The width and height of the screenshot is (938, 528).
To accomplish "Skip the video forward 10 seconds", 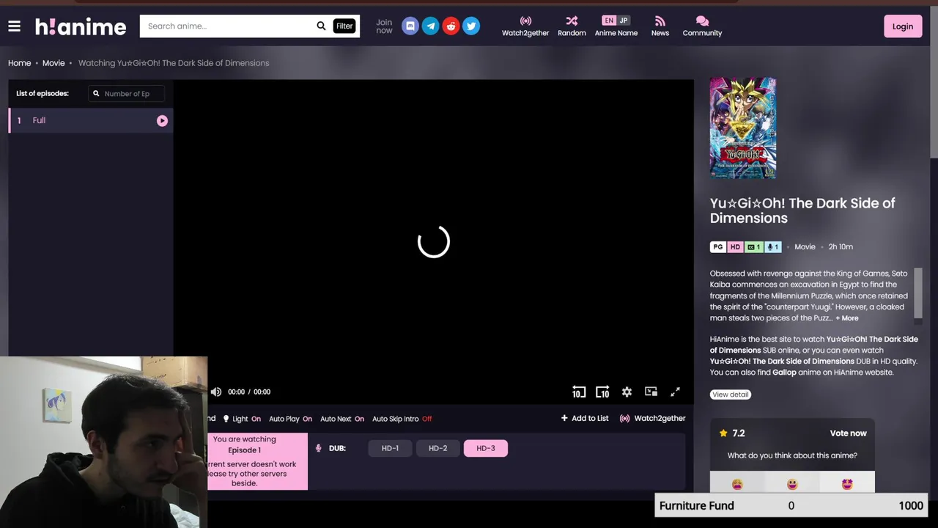I will 602,392.
